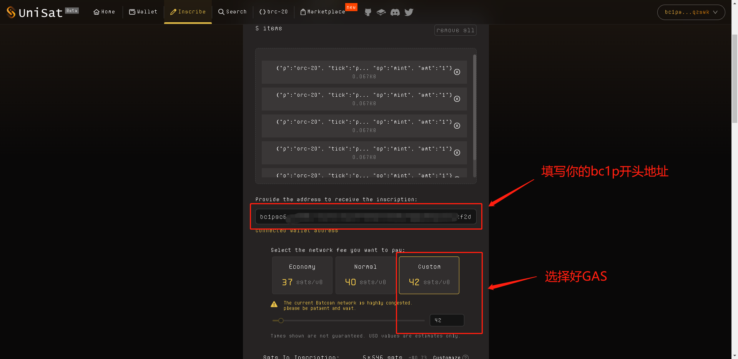Click the Beta badge next to UniSat
The height and width of the screenshot is (359, 738).
click(72, 11)
